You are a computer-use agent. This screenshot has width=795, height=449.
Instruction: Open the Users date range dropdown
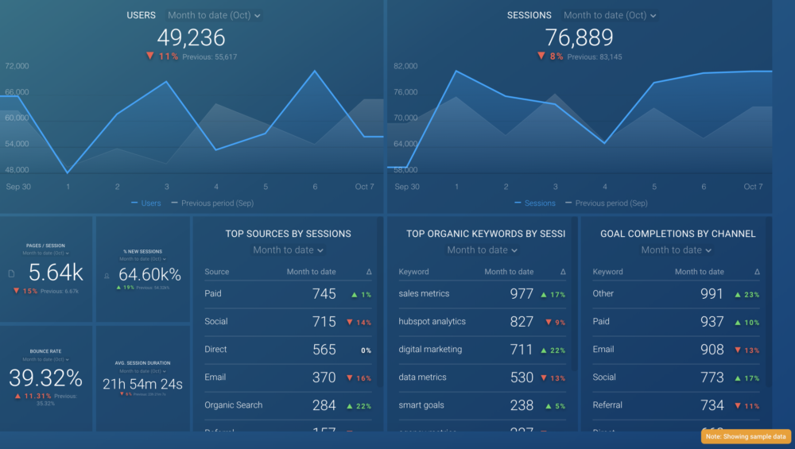click(x=213, y=15)
